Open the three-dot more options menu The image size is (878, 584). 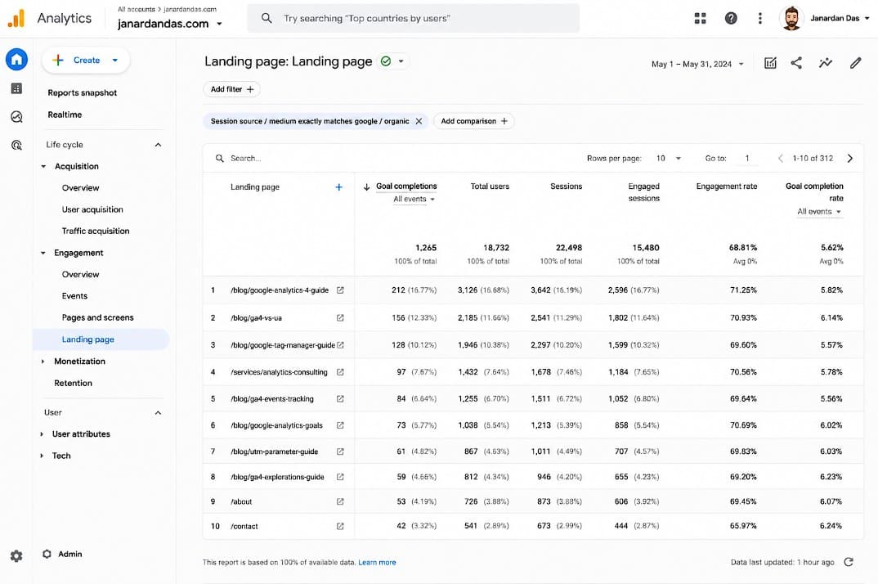point(759,19)
